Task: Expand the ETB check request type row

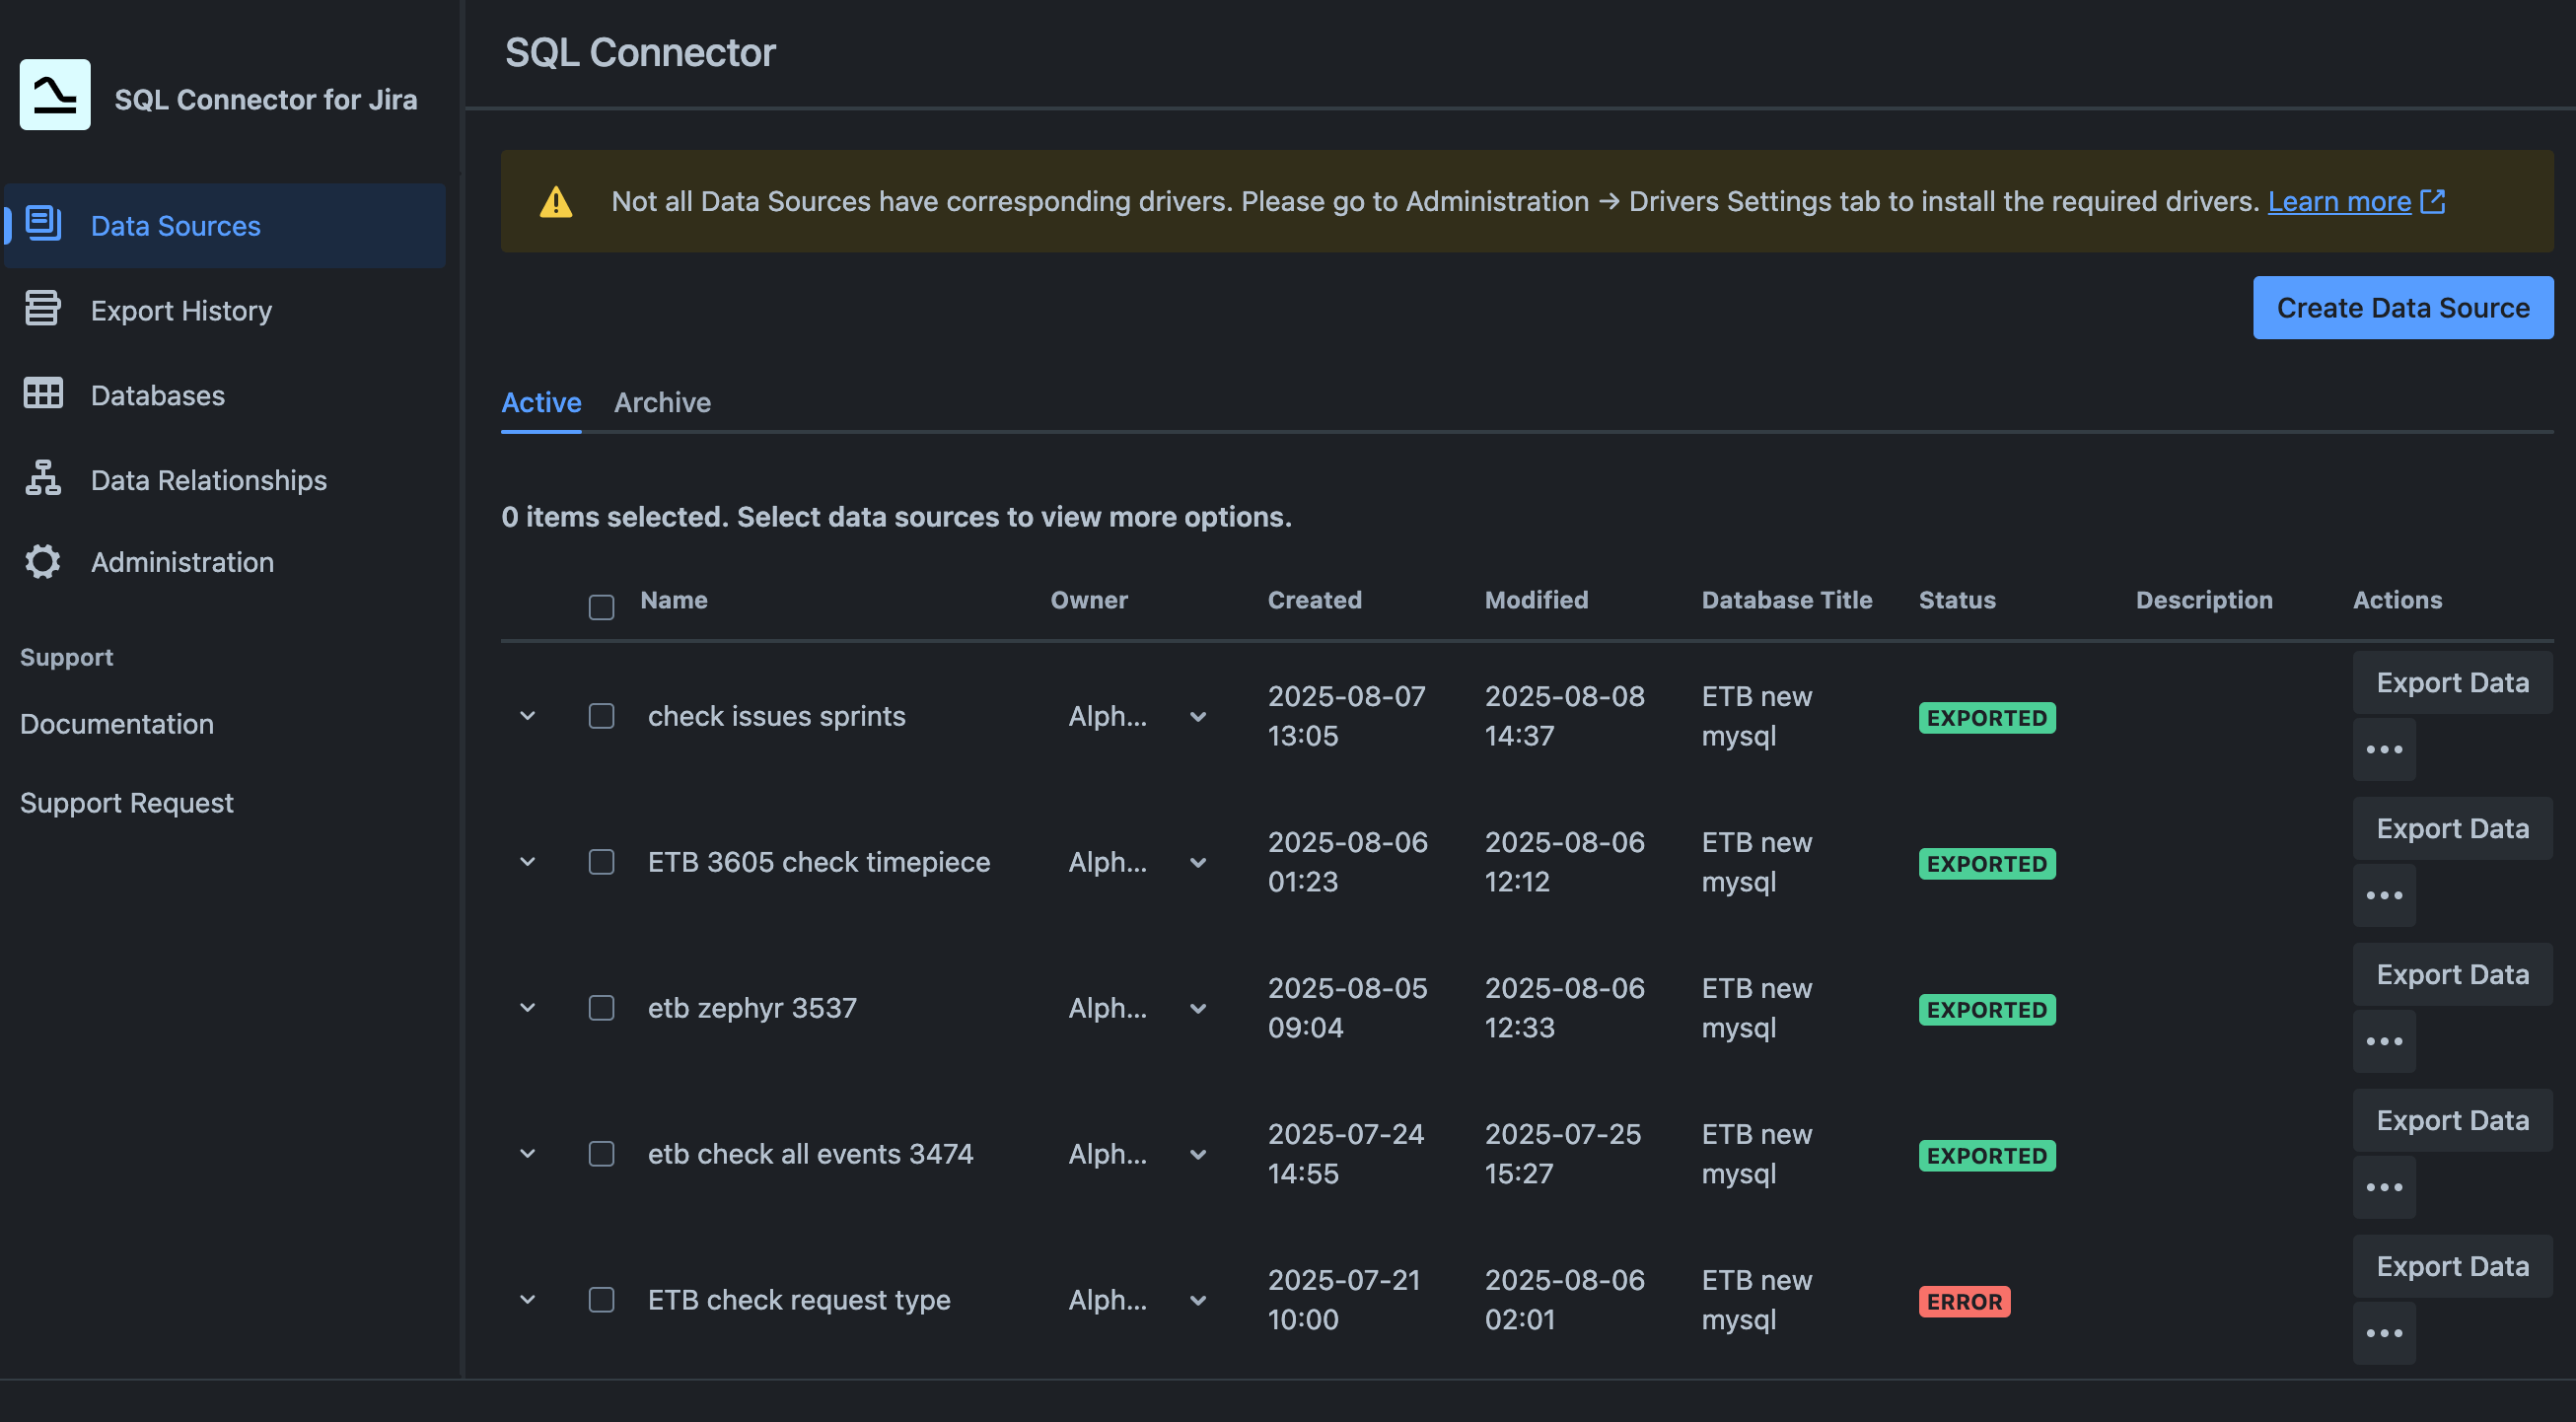Action: coord(528,1300)
